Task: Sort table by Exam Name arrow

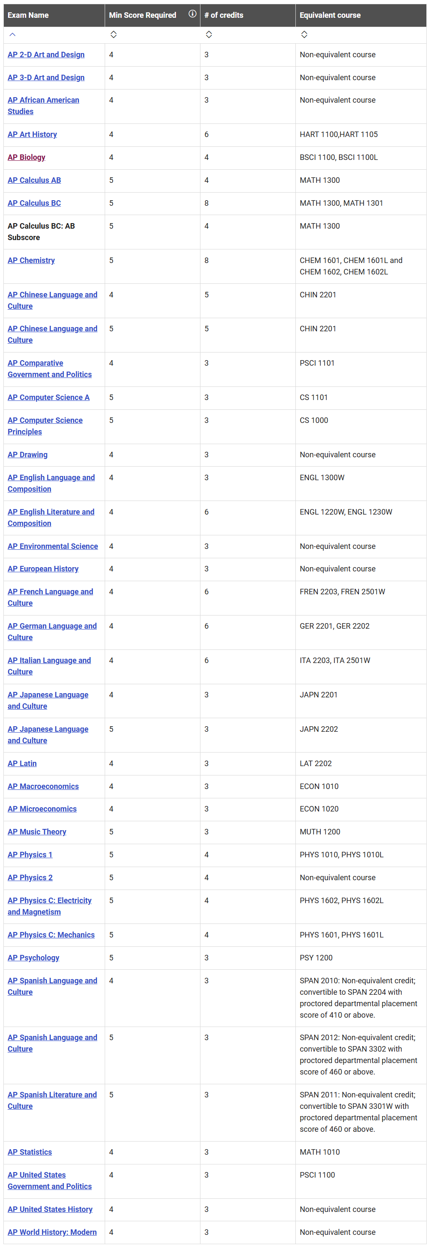Action: pyautogui.click(x=13, y=34)
